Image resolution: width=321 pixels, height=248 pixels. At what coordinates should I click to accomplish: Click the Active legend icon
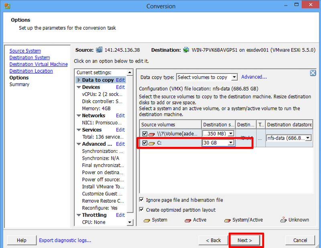pyautogui.click(x=188, y=220)
